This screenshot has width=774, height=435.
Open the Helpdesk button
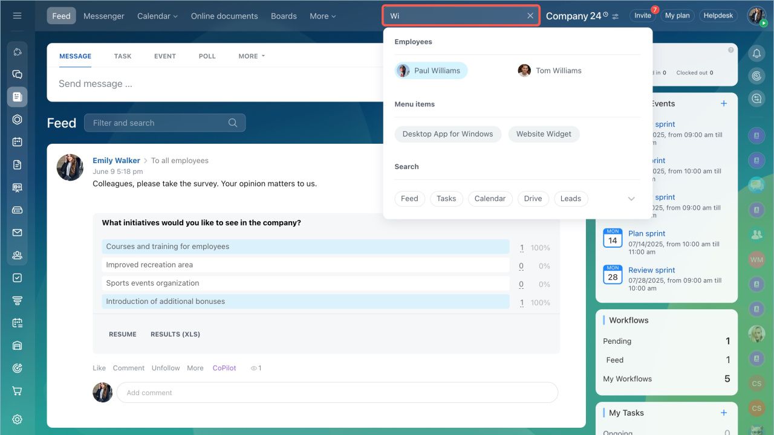pyautogui.click(x=718, y=16)
